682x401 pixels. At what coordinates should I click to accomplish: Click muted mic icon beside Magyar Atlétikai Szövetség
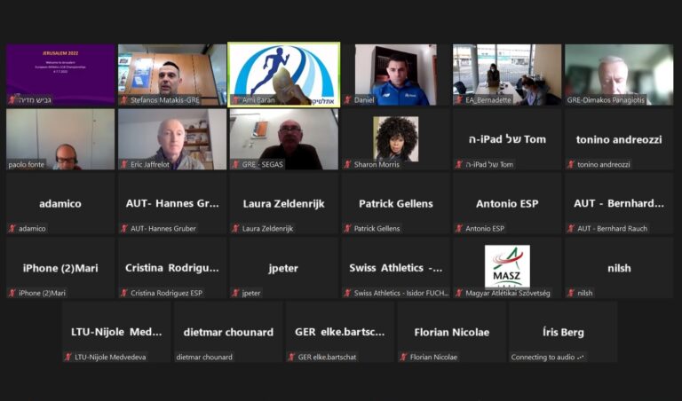(x=459, y=293)
